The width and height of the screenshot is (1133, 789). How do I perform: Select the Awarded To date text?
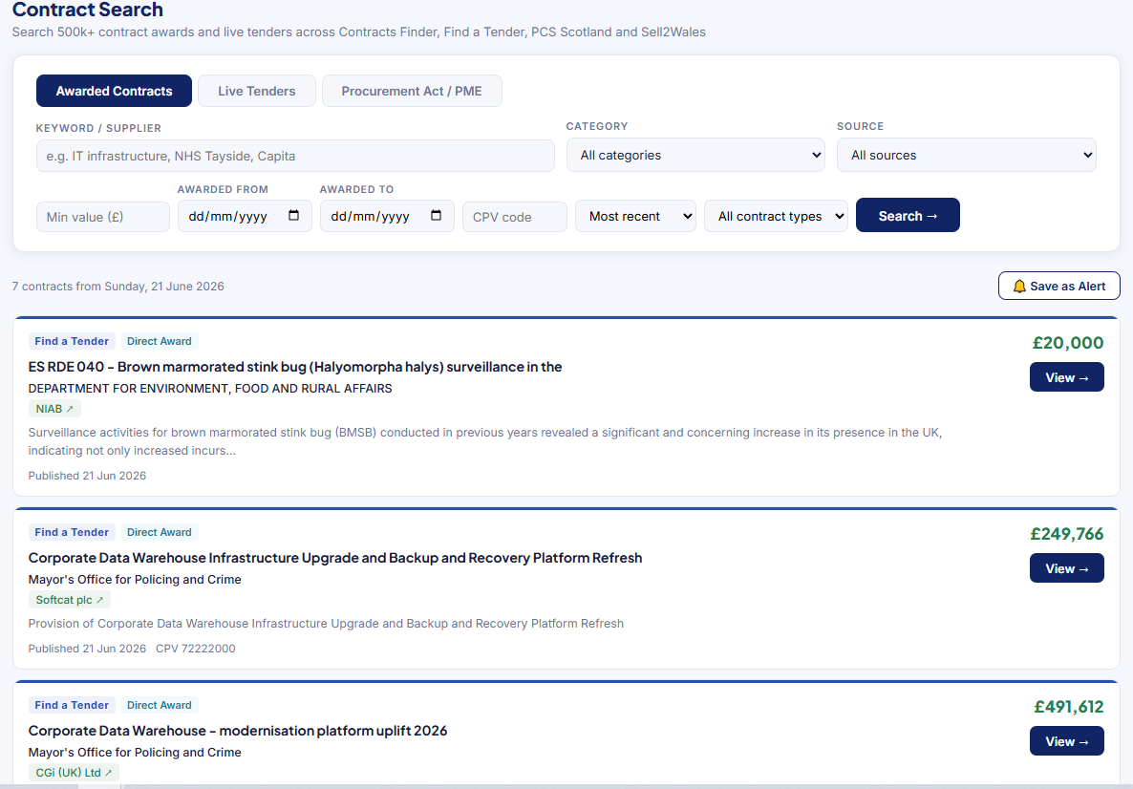coord(370,216)
